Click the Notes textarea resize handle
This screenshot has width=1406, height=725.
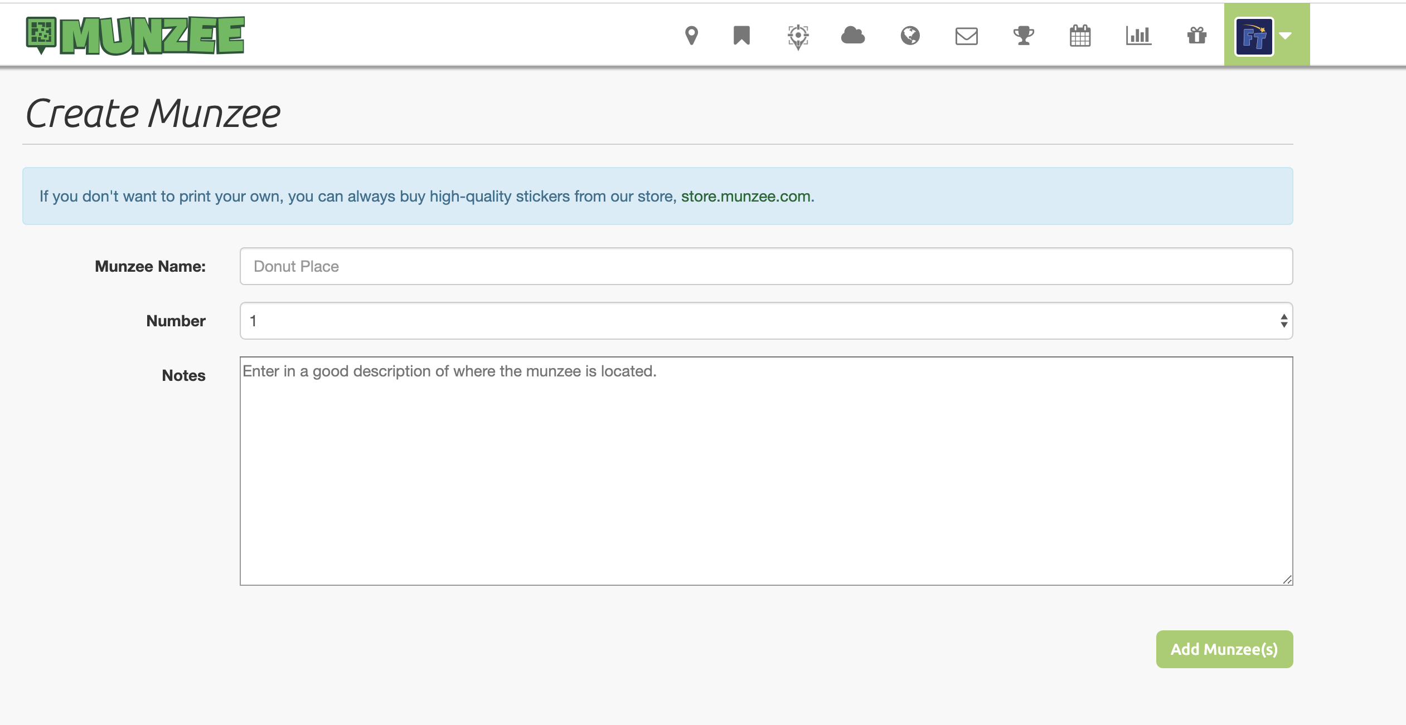pos(1287,580)
